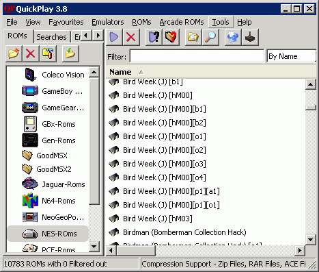Viewport: 319px width, 272px height.
Task: Click the magnifying glass search icon
Action: [210, 37]
